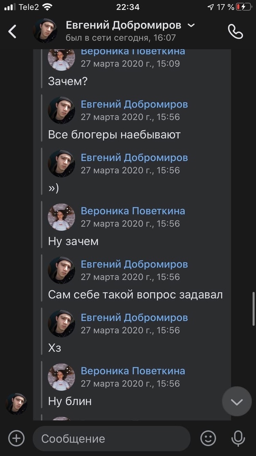Open attachment menu with plus icon
256x456 pixels.
coord(16,438)
